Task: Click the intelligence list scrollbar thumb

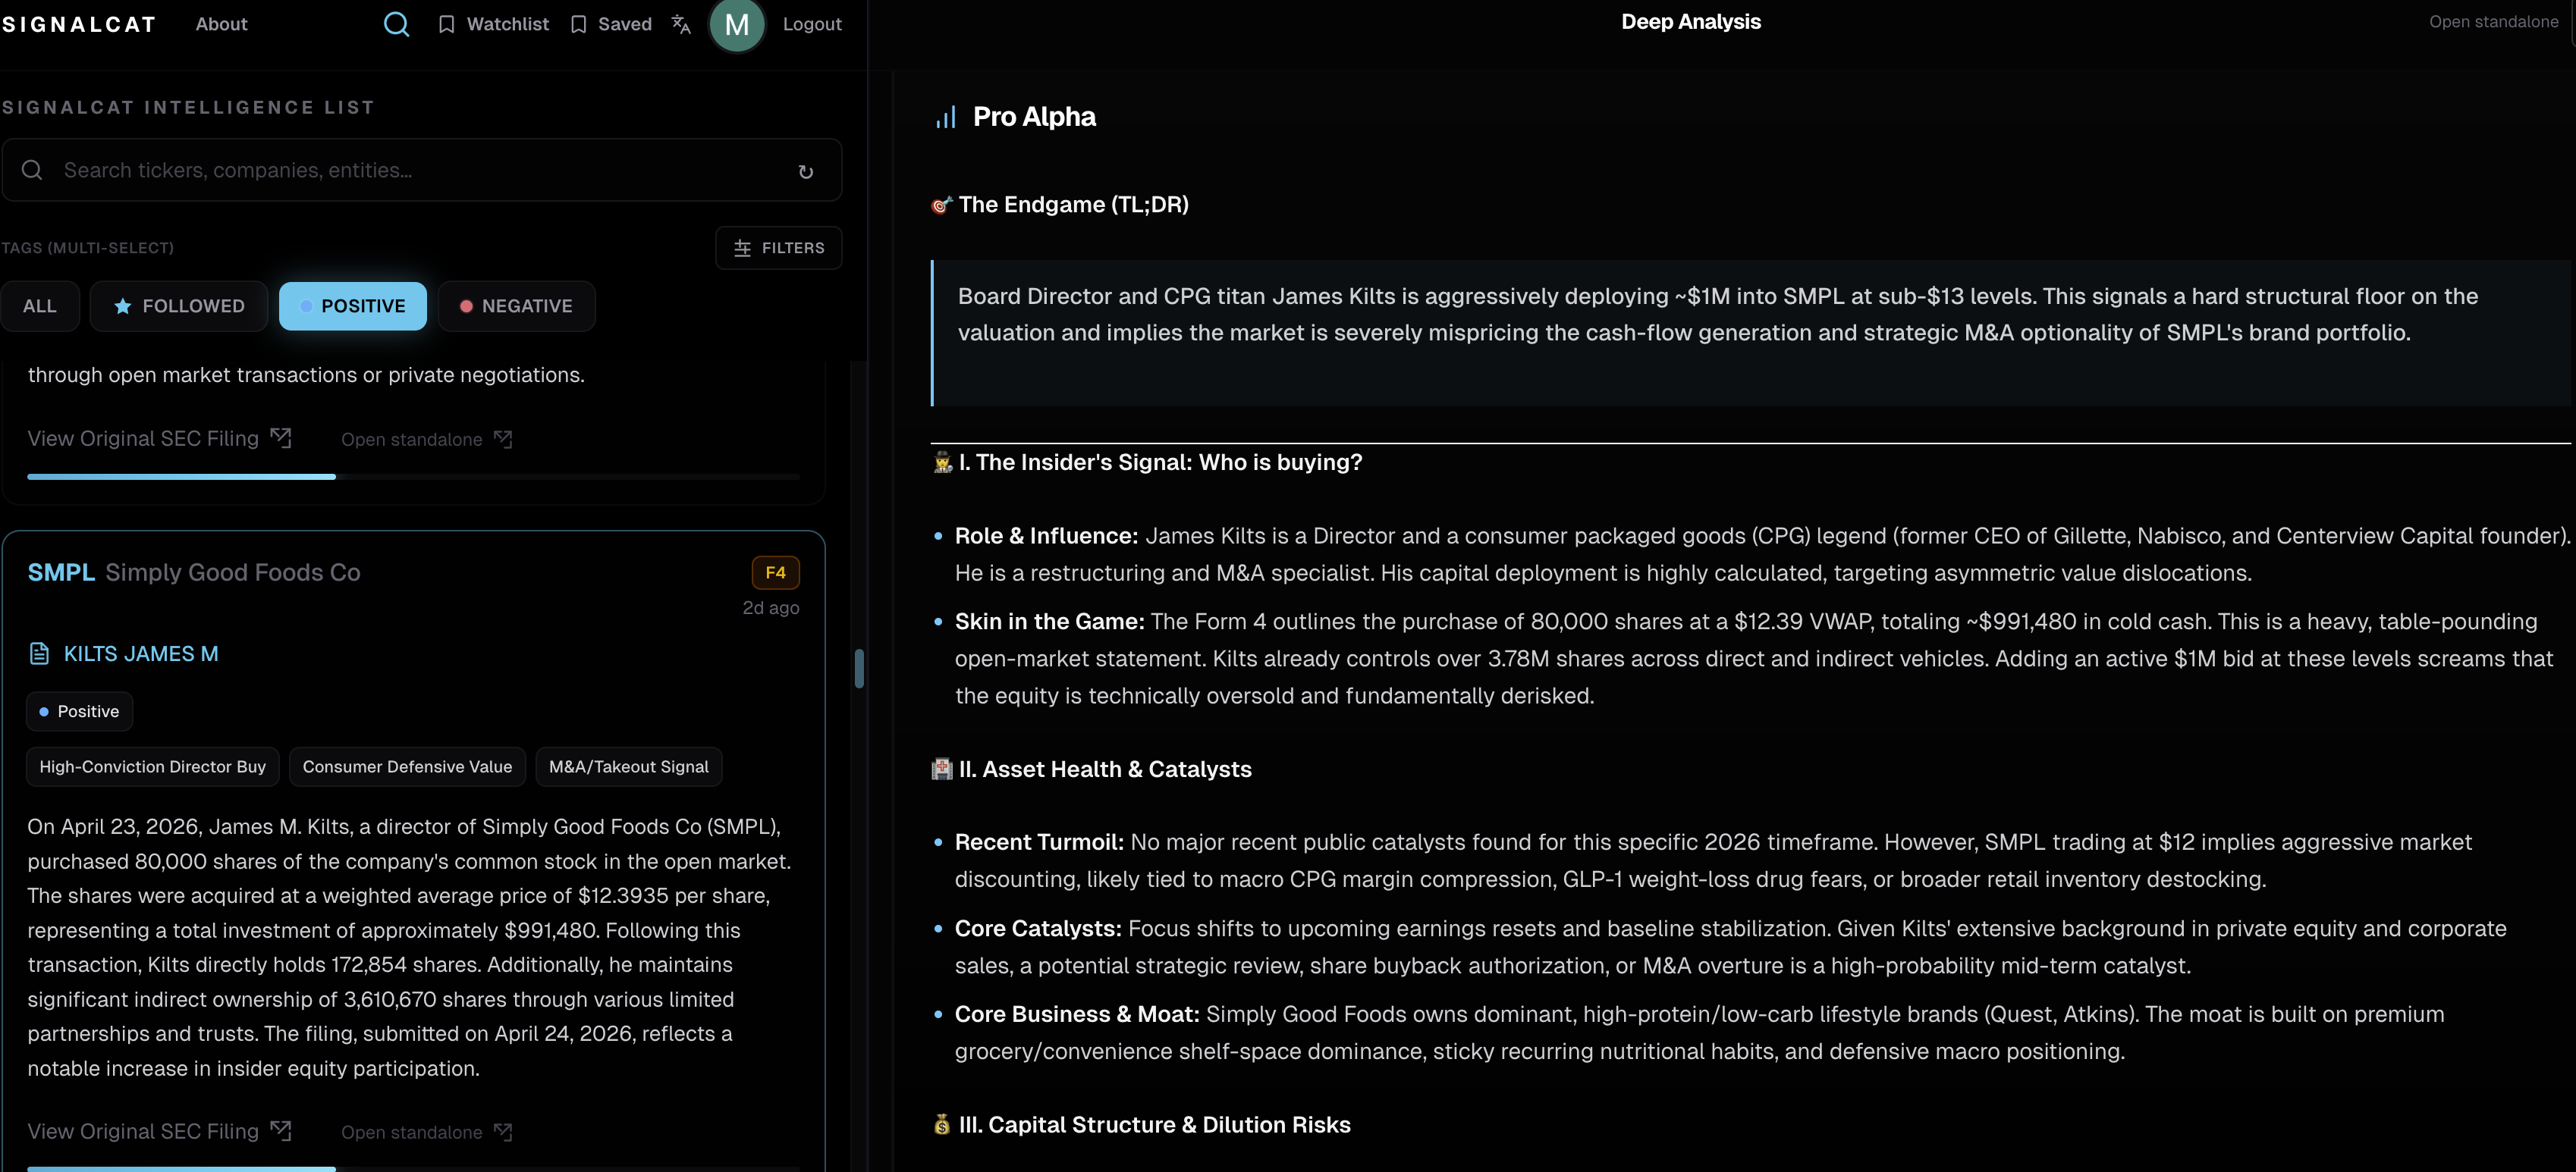Action: (x=859, y=669)
